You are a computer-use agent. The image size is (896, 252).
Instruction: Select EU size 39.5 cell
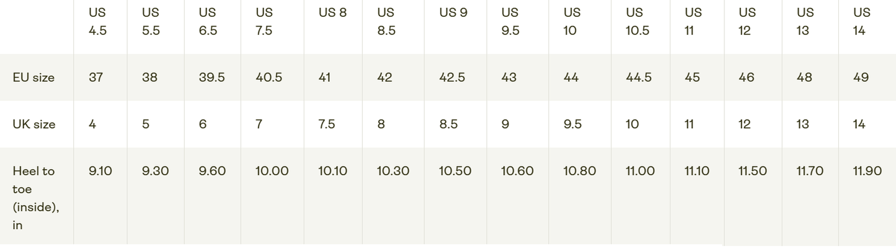tap(211, 77)
